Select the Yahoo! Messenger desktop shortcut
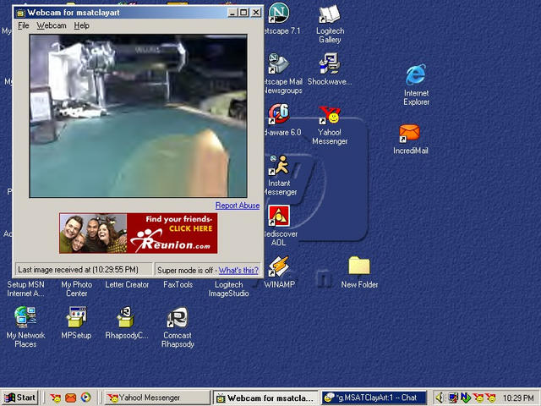The width and height of the screenshot is (541, 406). click(330, 115)
